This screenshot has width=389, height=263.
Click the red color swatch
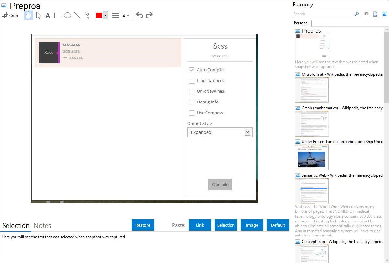(x=99, y=15)
